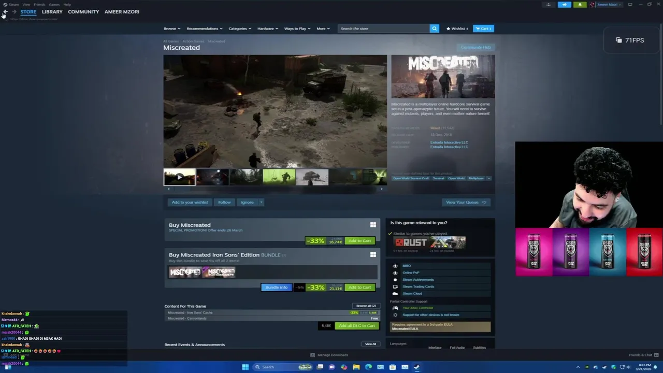Click Windows icon in Iron Sons' bundle box

point(373,254)
